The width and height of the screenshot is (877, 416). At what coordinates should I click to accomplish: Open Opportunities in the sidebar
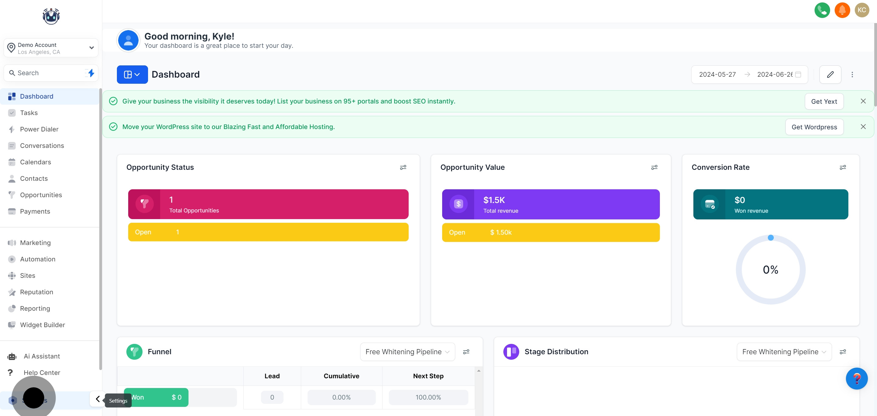pos(41,195)
